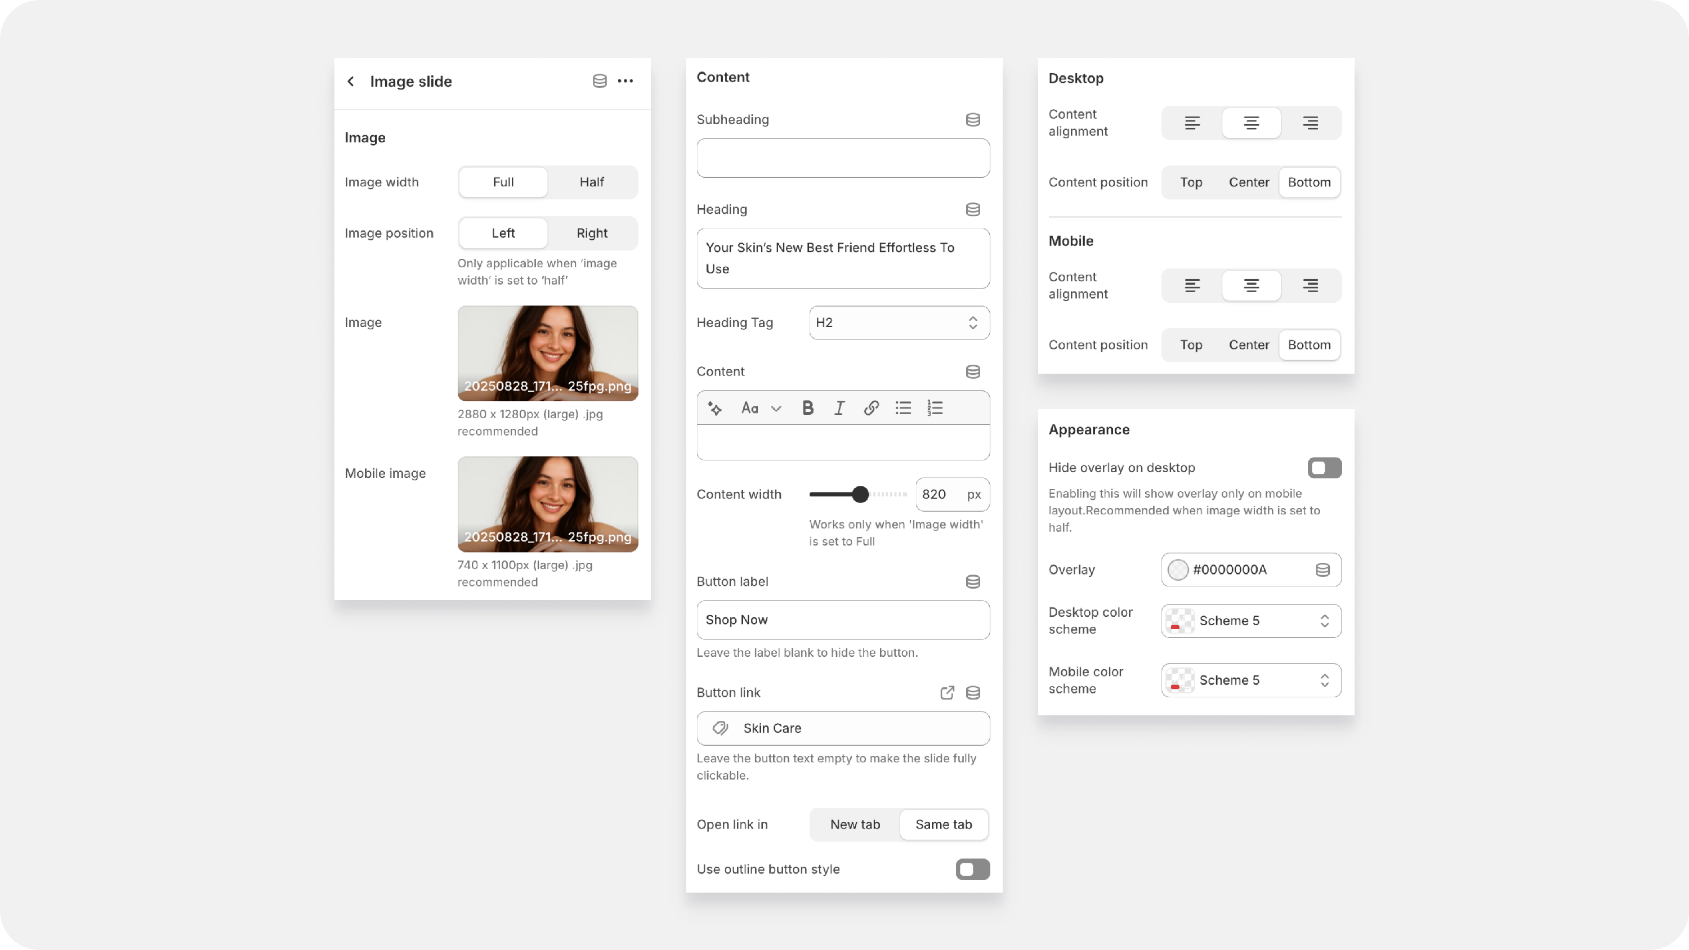Insert bulleted list in Content editor

click(904, 409)
